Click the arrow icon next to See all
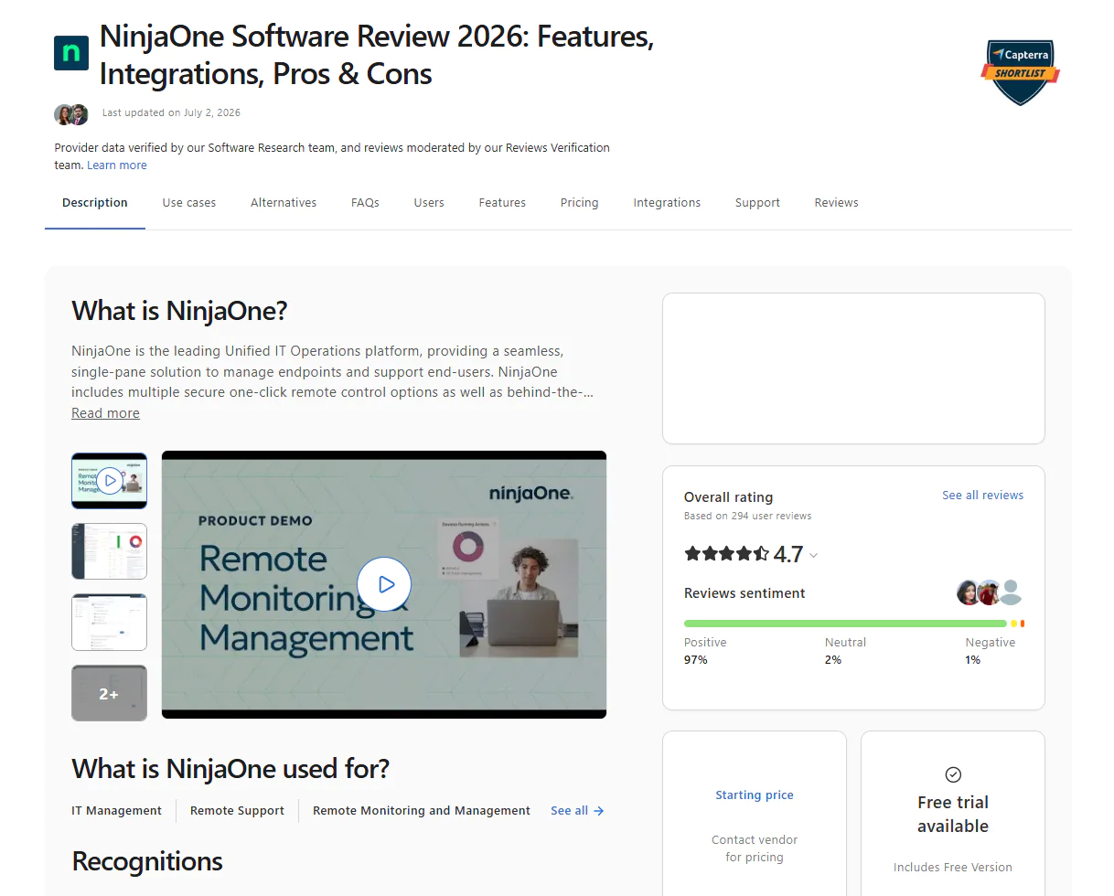This screenshot has width=1114, height=896. coord(599,811)
